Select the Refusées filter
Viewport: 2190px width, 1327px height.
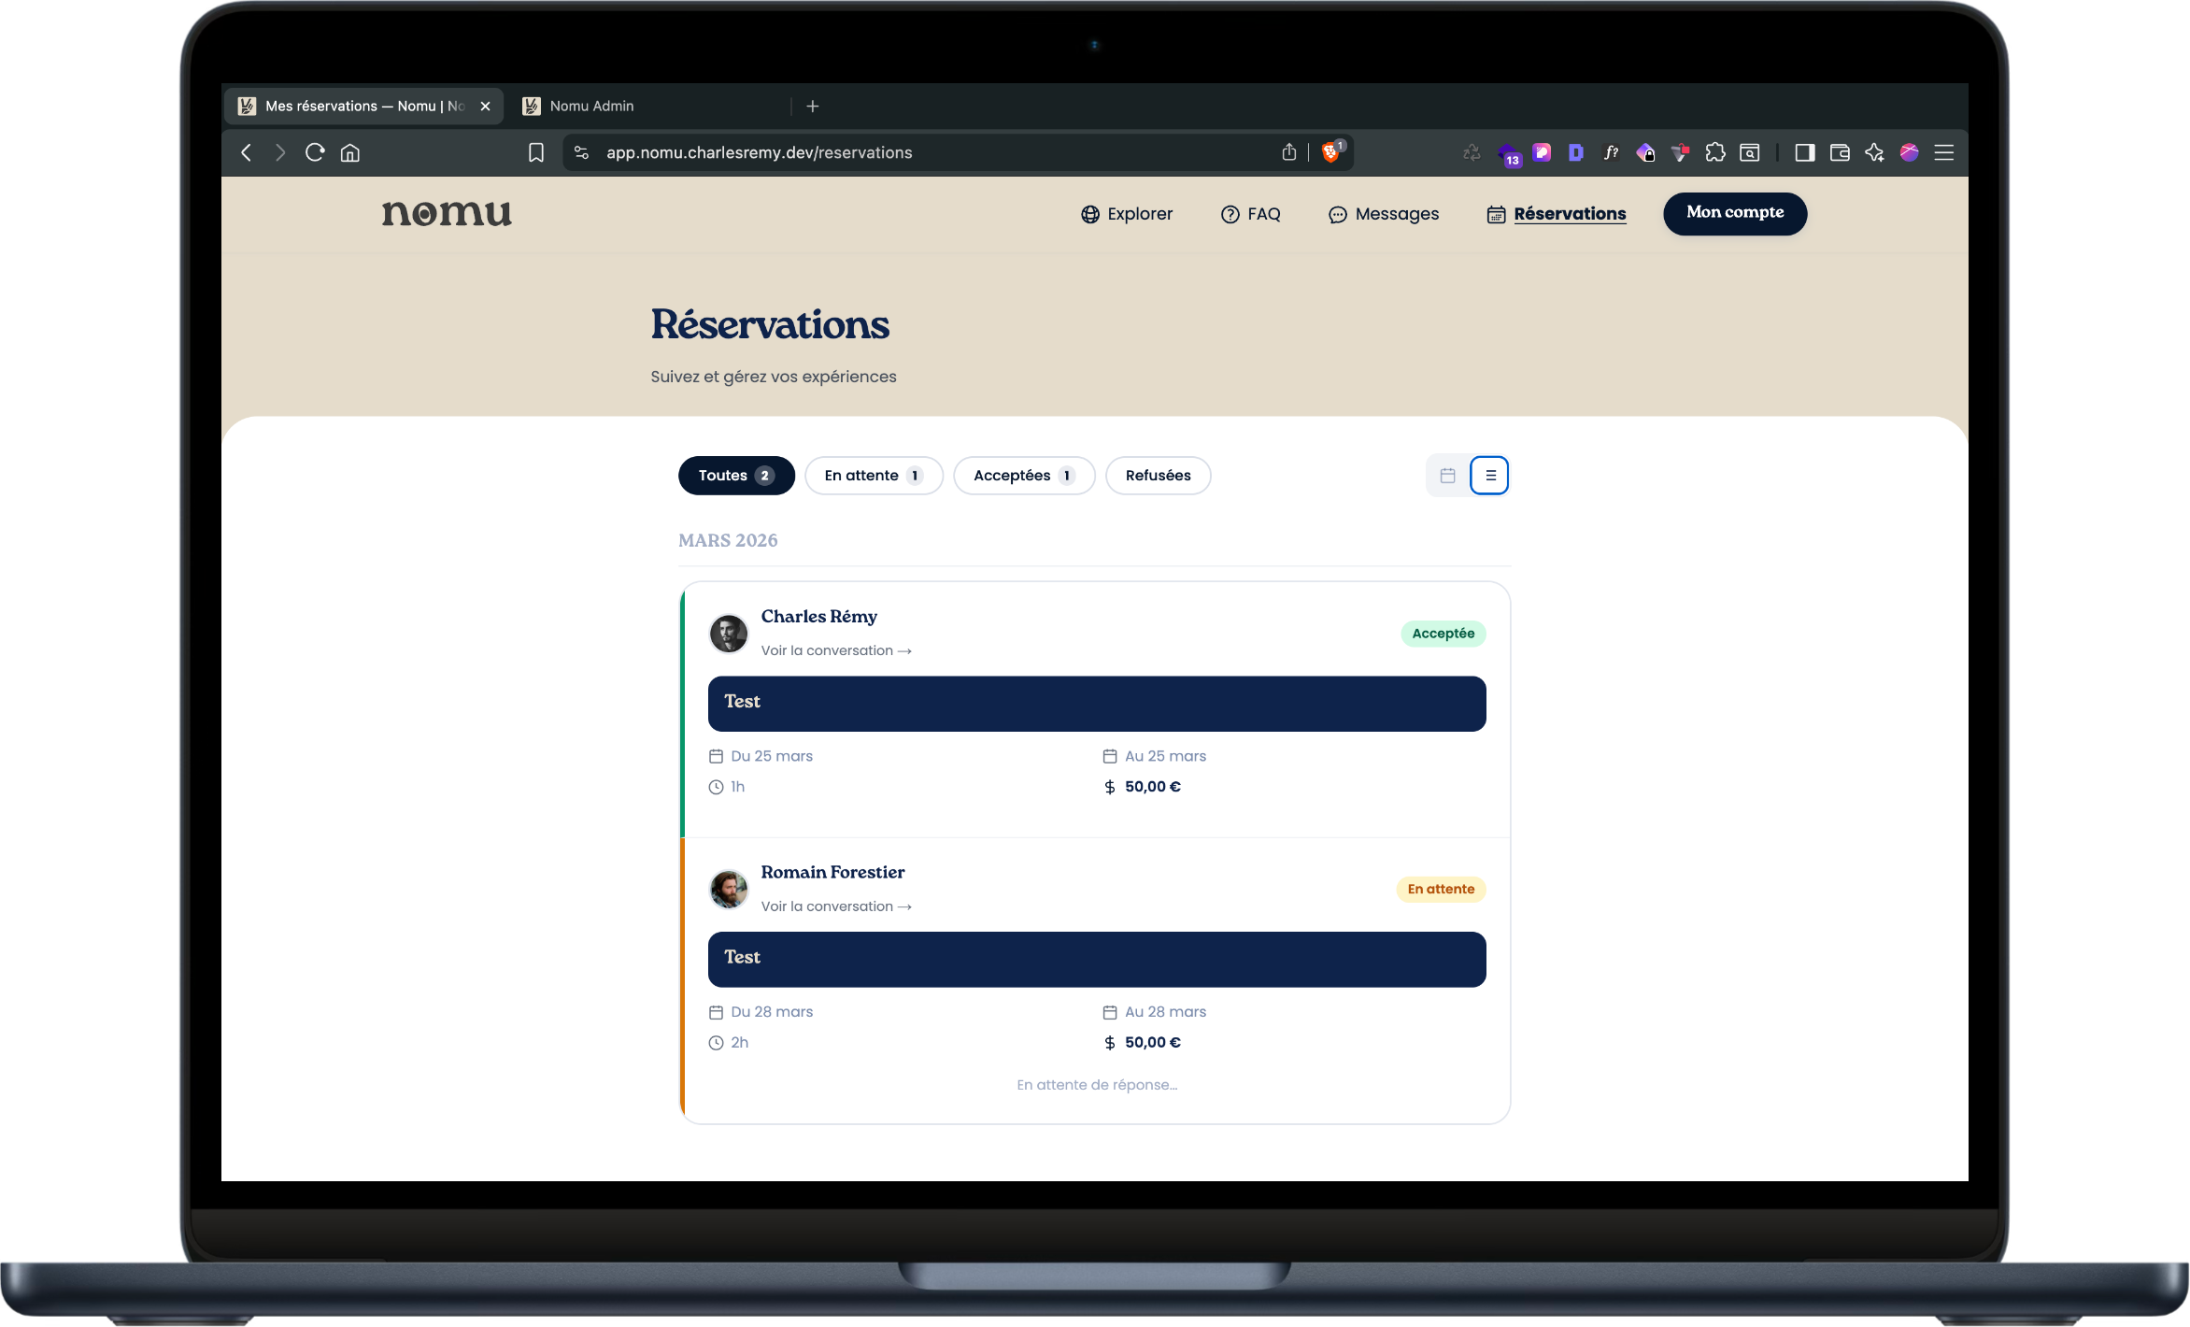click(x=1158, y=476)
